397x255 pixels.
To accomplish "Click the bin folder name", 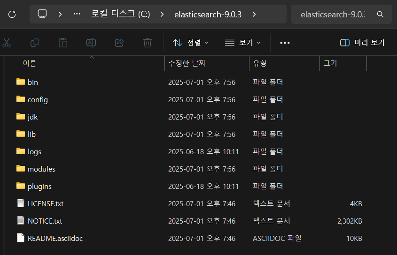I will 33,82.
